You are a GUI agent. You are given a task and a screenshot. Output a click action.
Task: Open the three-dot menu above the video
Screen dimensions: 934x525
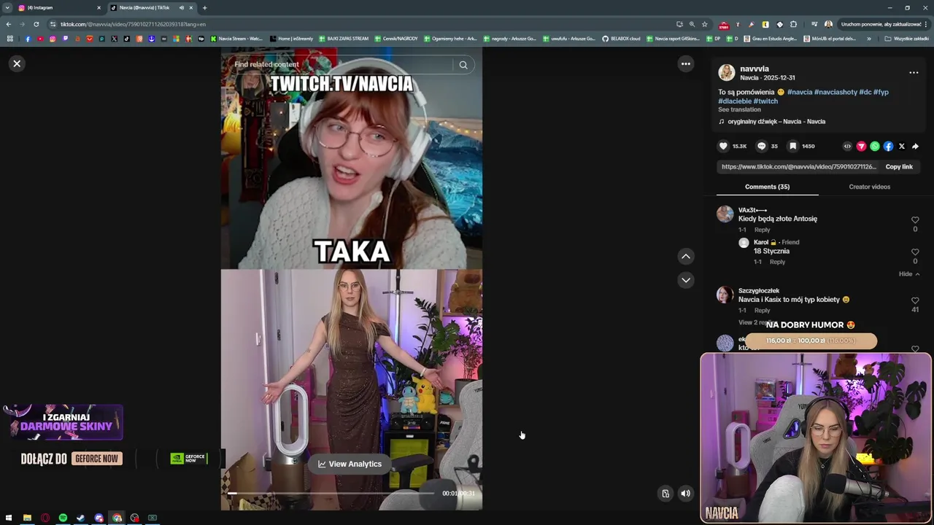[686, 64]
